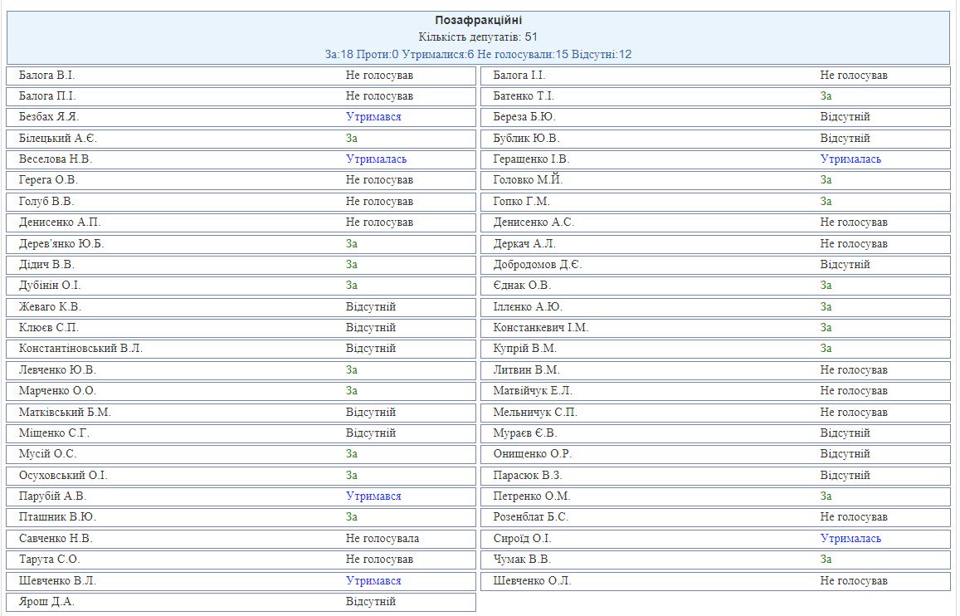Image resolution: width=960 pixels, height=616 pixels.
Task: Select the name Добродомов Д.Є.
Action: 537,265
